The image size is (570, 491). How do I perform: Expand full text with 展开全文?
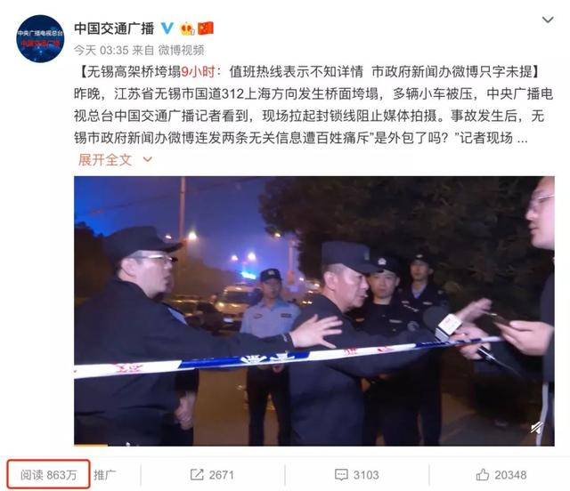coord(105,160)
